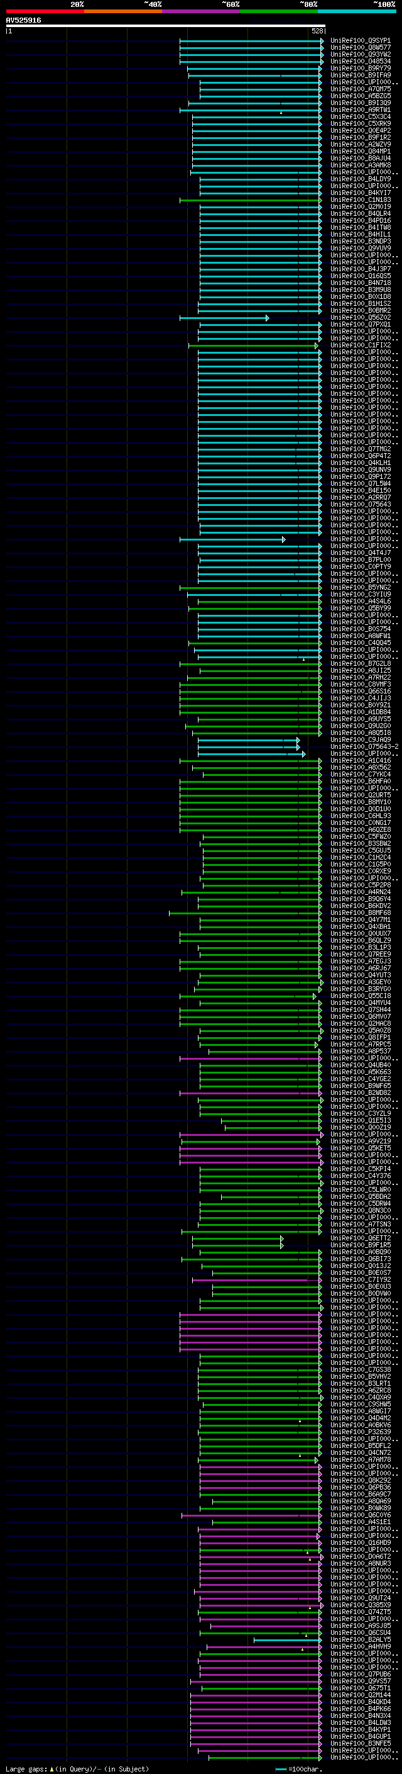Open hit UniRef100_Q93YW2

(360, 54)
